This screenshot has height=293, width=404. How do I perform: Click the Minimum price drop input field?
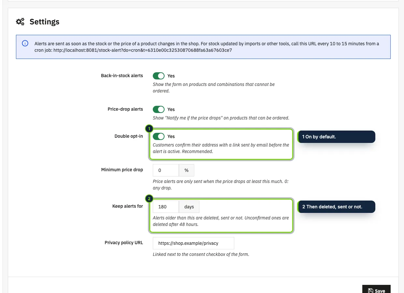pyautogui.click(x=166, y=170)
